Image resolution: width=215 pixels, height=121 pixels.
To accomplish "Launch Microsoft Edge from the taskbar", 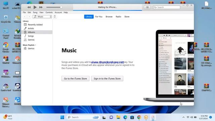I will pos(125,117).
